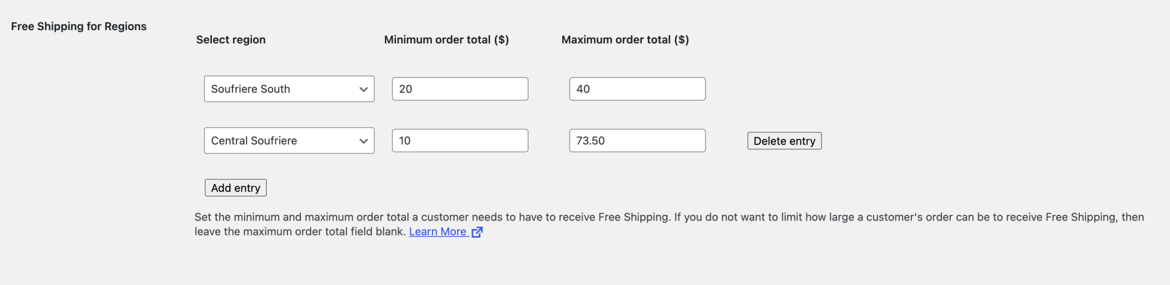Open the Soufriere South region dropdown
This screenshot has height=285, width=1170.
[289, 89]
